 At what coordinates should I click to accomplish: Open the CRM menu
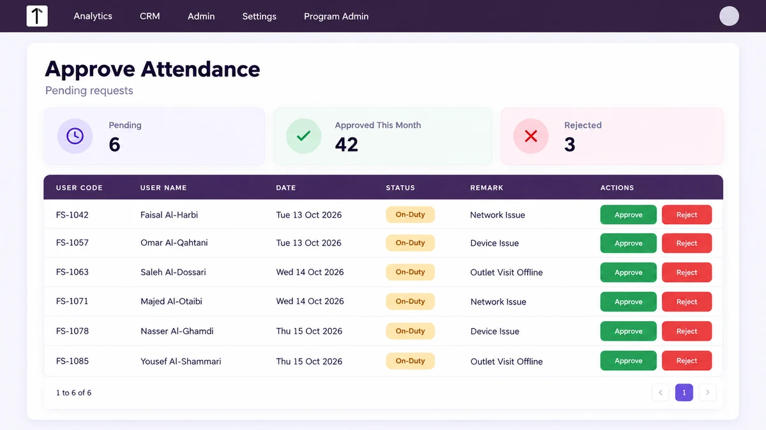pyautogui.click(x=150, y=16)
